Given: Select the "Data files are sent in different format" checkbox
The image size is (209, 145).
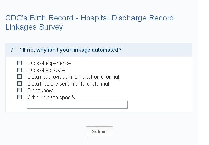Looking at the screenshot, I should click(20, 84).
